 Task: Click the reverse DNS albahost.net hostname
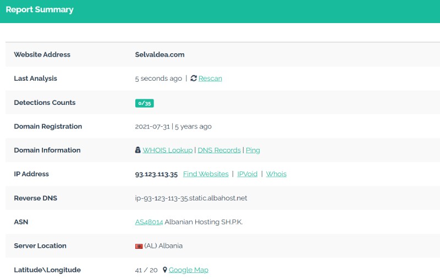tap(191, 198)
